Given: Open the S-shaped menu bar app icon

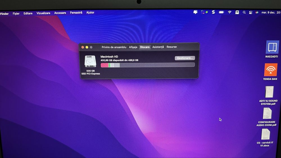Looking at the screenshot, I should coord(213,12).
